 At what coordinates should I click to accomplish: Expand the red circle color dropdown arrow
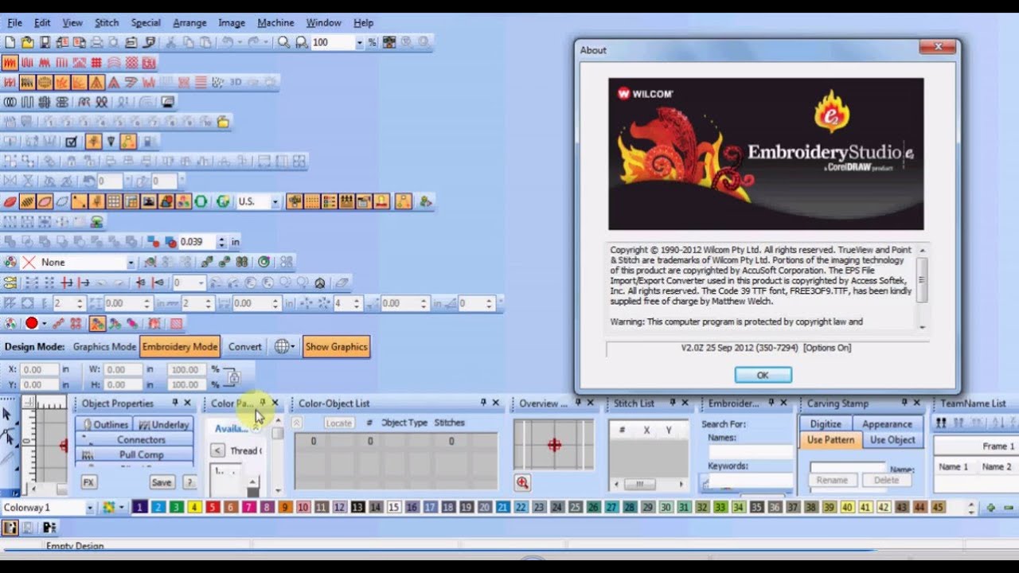click(x=44, y=323)
